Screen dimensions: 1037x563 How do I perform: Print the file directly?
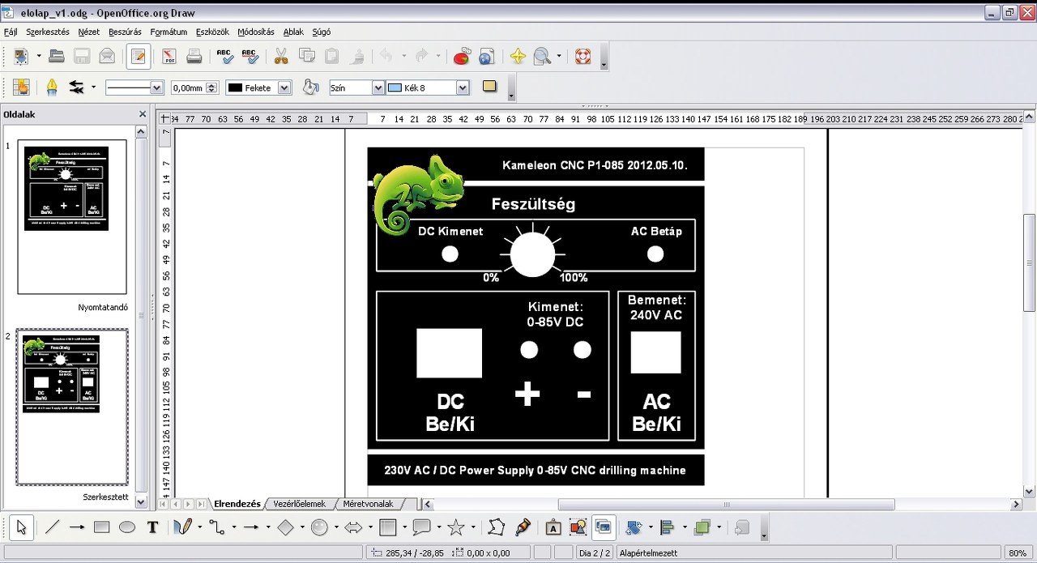point(194,57)
